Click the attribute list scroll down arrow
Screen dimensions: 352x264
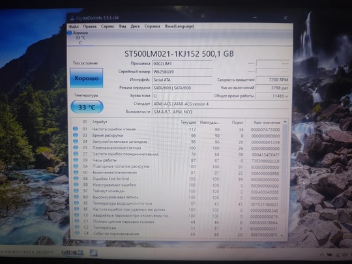282,235
